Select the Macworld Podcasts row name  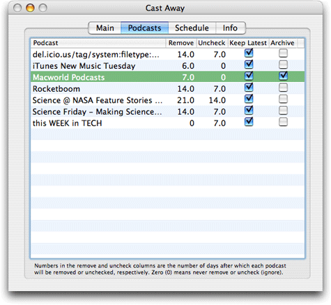(x=69, y=77)
